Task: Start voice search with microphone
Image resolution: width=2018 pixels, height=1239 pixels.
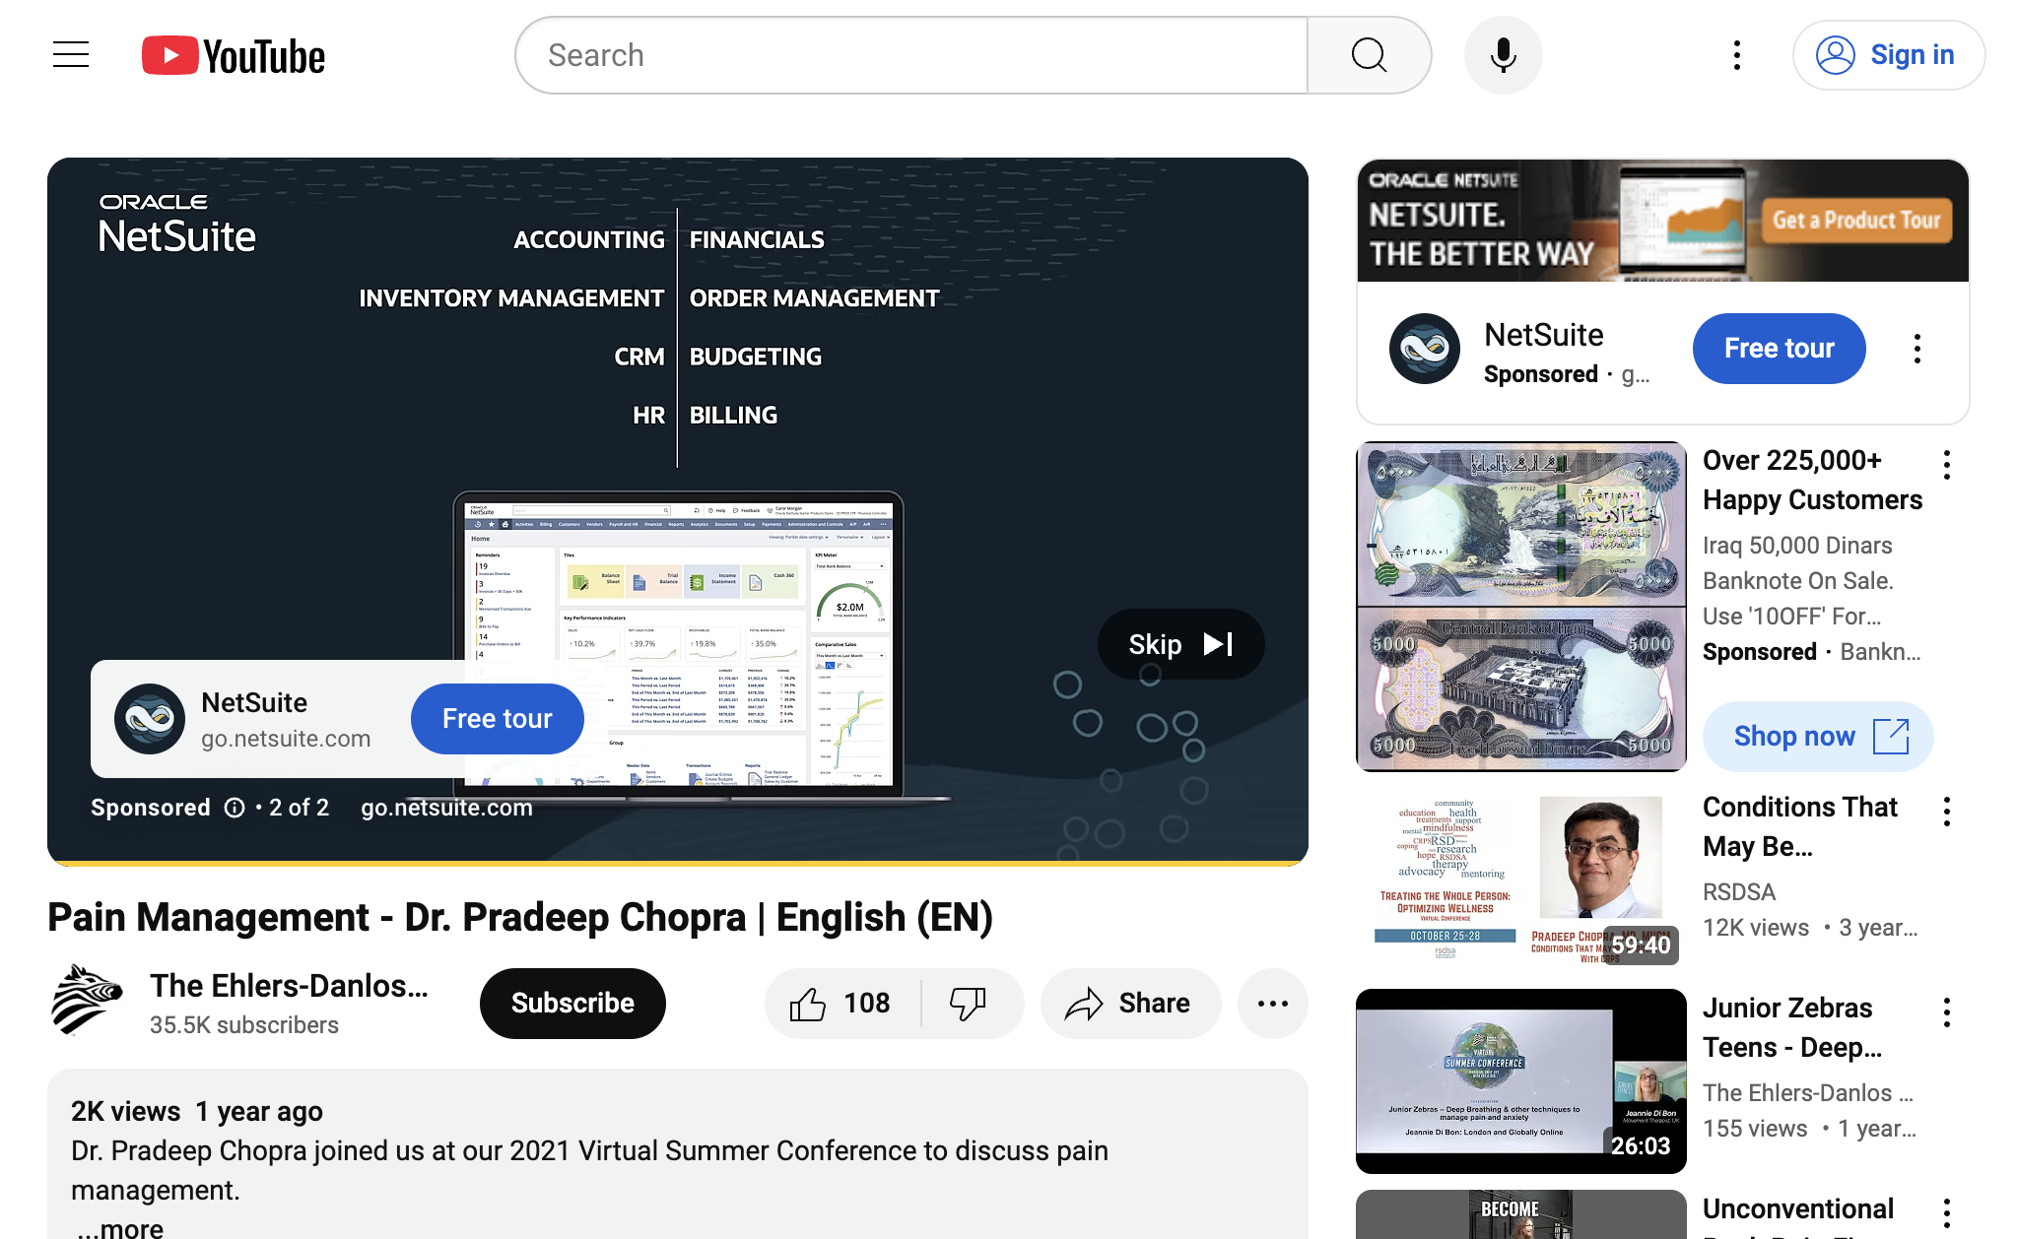Action: coord(1503,55)
